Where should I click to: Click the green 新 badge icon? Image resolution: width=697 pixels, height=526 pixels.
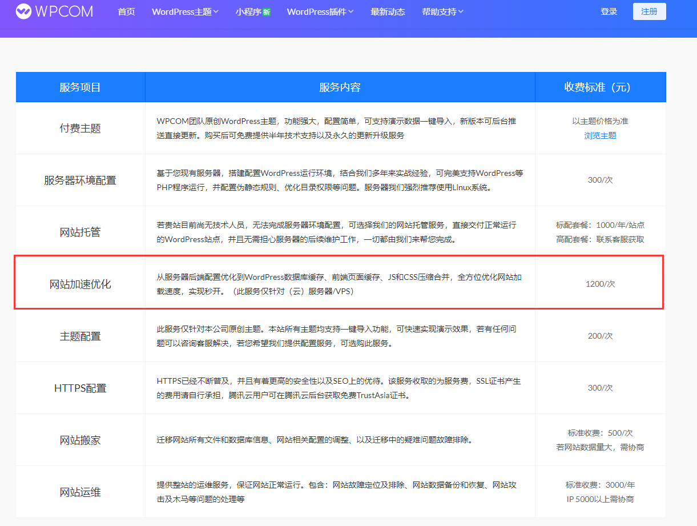point(267,12)
